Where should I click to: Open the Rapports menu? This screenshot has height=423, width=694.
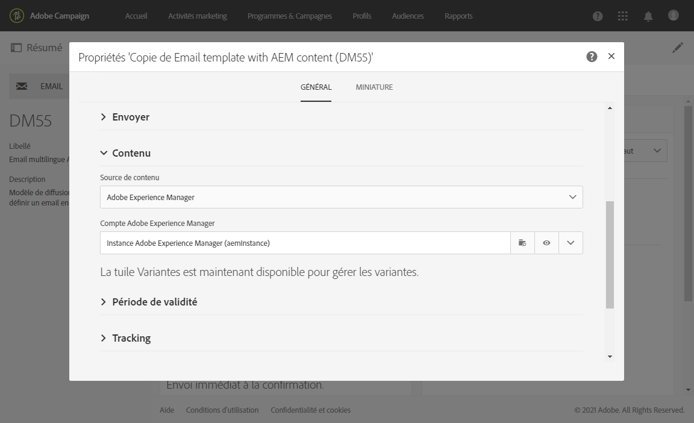coord(458,16)
